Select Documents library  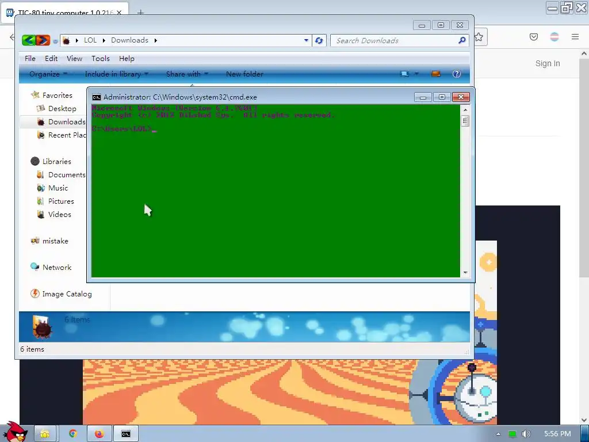tap(67, 175)
